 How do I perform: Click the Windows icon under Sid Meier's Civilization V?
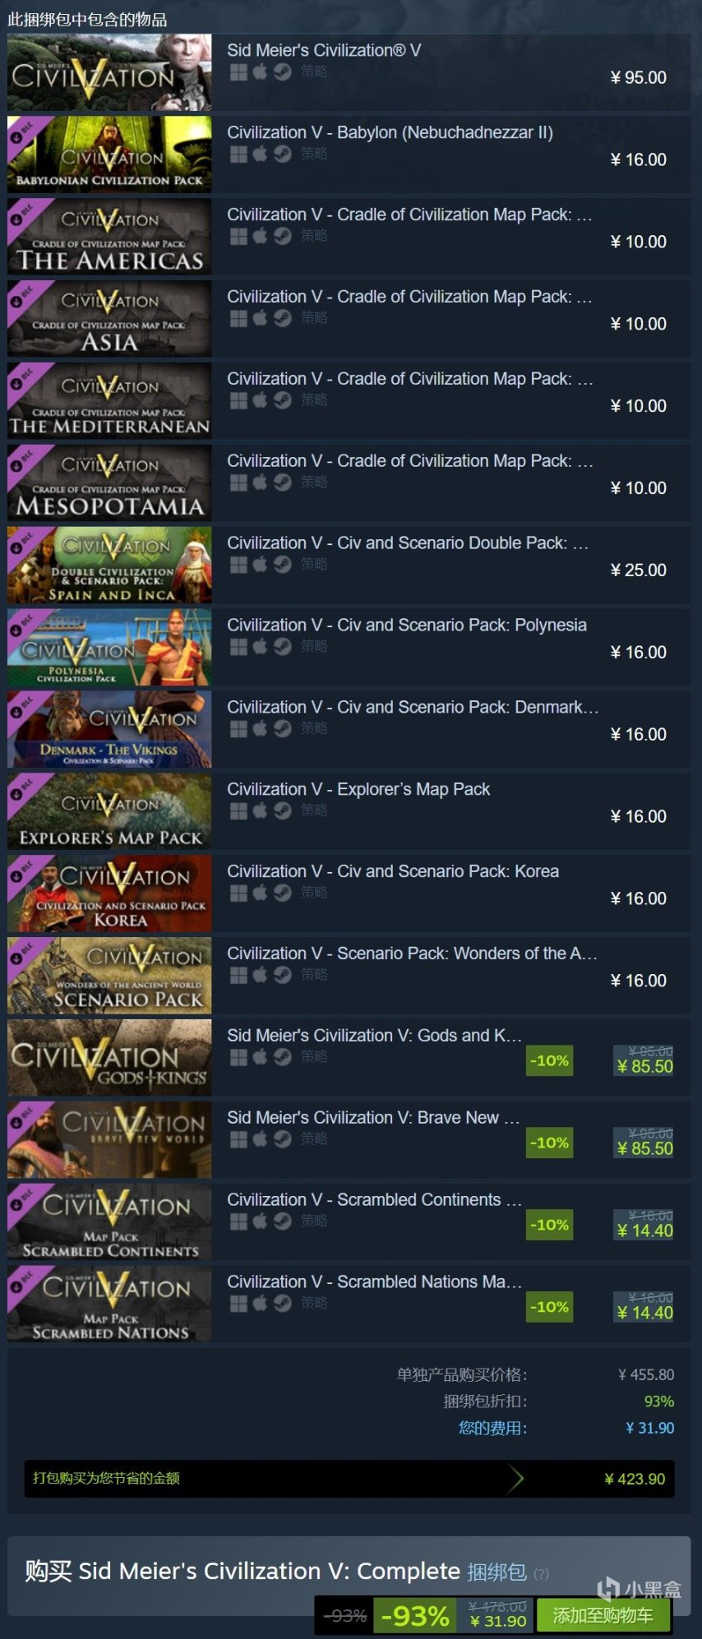[238, 72]
